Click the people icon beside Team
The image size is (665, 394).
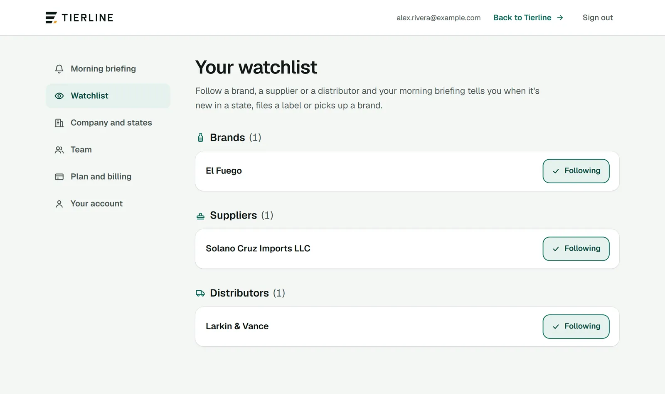[59, 150]
